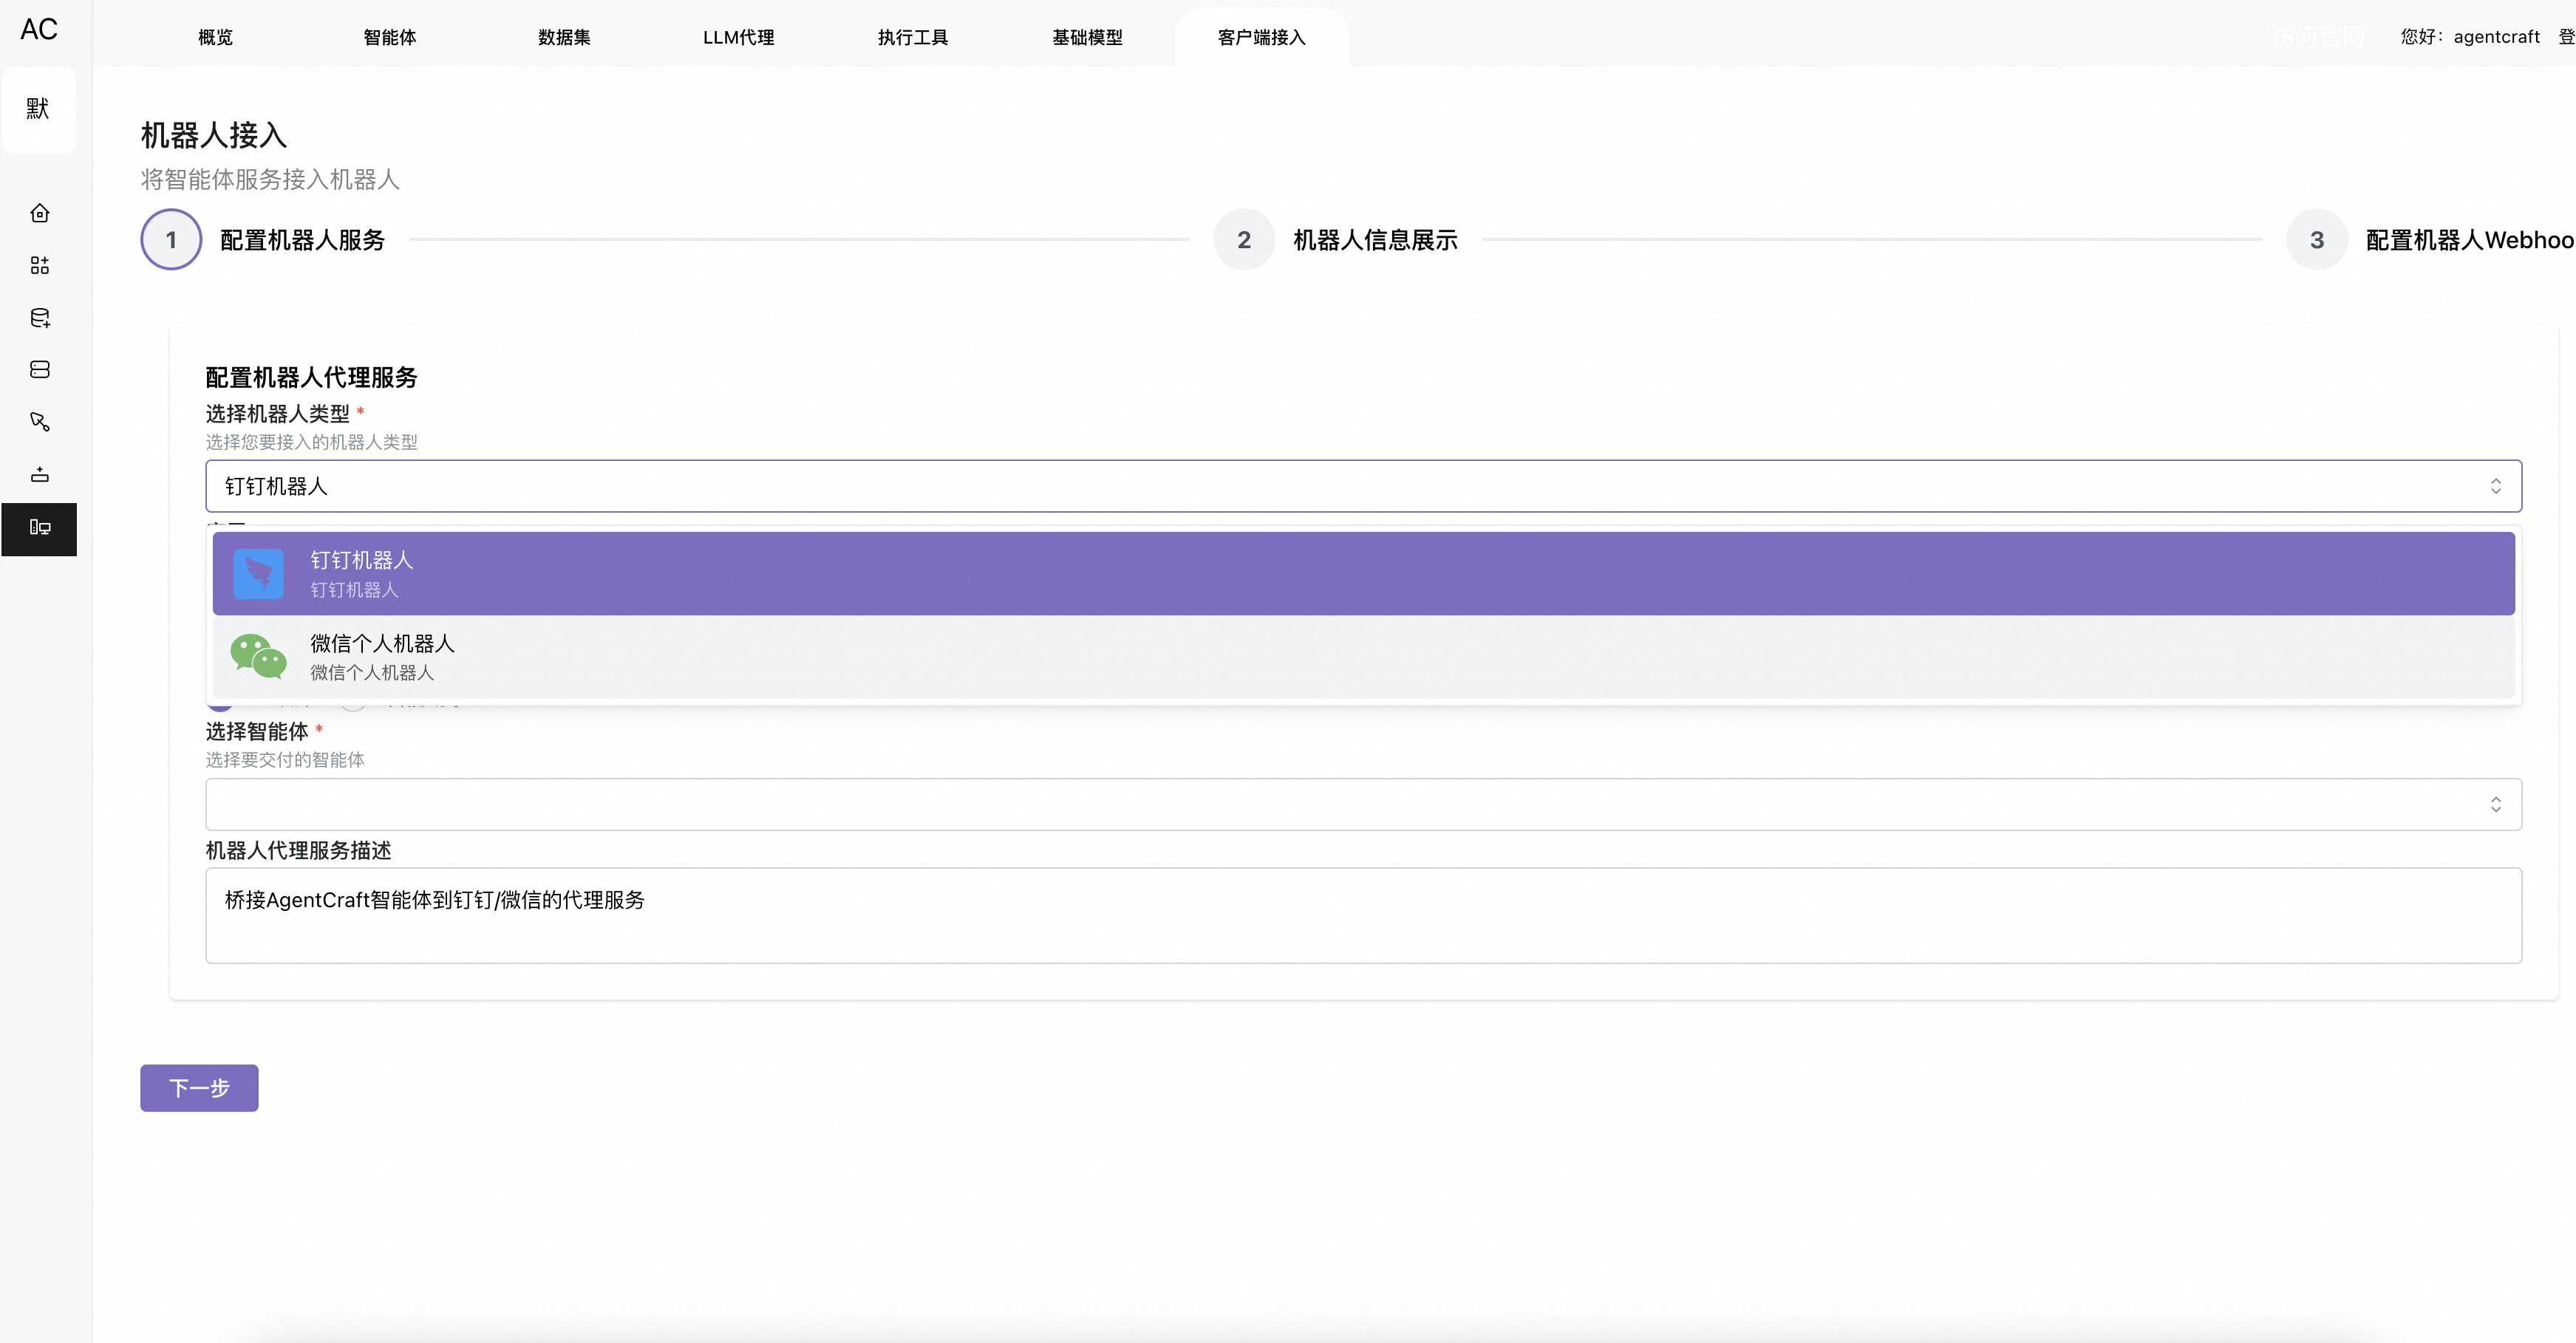
Task: Click the 选择机器人类型 label
Action: [278, 414]
